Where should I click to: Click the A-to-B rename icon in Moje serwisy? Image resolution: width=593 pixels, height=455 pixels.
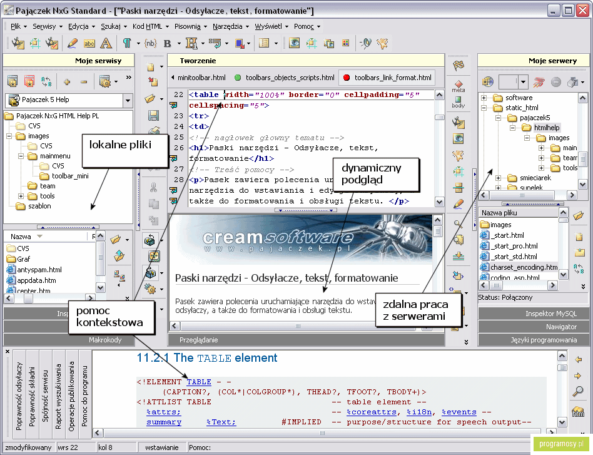[x=46, y=81]
